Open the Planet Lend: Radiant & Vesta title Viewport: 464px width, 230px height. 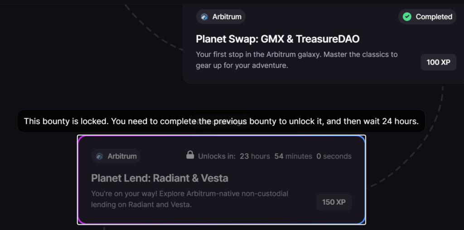pyautogui.click(x=159, y=178)
